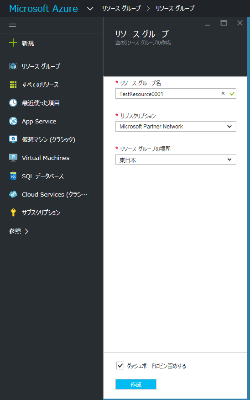
Task: Click the green plus icon for 新規
Action: (13, 43)
